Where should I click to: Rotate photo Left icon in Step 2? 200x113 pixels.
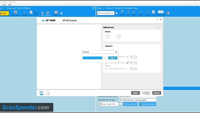128,13
